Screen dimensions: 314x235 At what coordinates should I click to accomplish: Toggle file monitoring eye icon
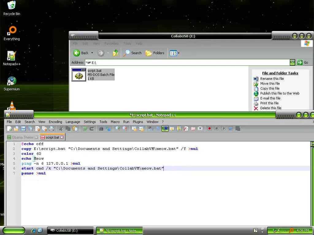pos(200,129)
